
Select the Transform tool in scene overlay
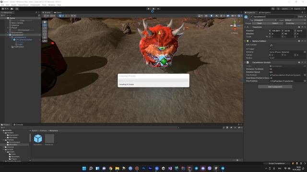(x=45, y=37)
